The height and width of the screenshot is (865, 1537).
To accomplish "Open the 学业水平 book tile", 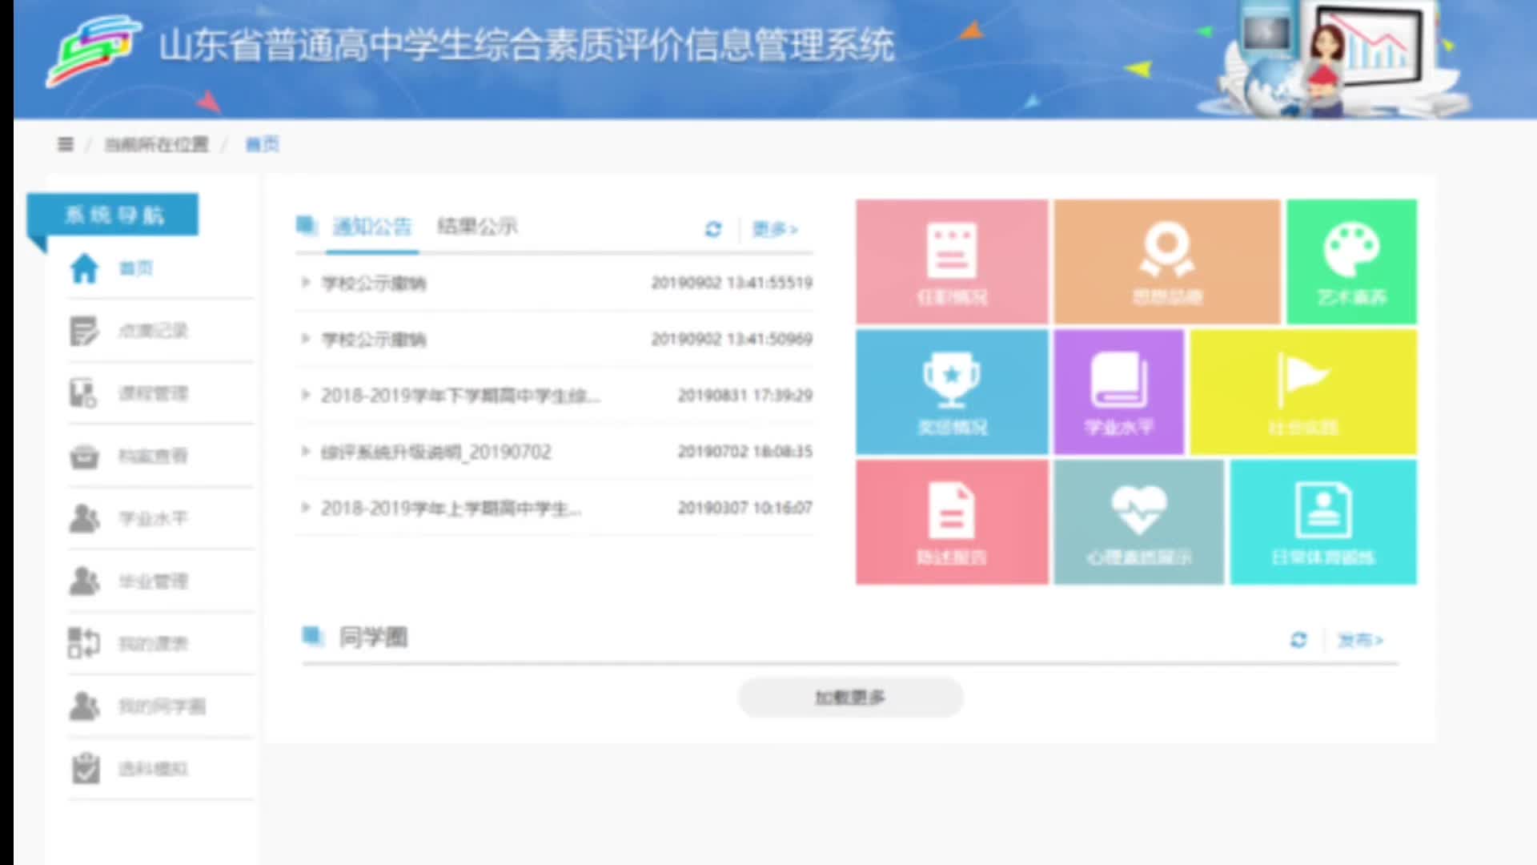I will click(1118, 391).
